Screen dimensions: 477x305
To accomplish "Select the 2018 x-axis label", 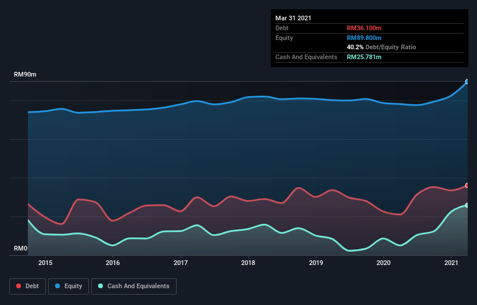I will click(248, 263).
